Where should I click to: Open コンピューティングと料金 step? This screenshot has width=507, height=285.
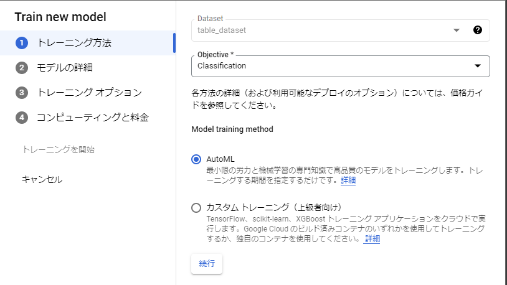click(93, 118)
